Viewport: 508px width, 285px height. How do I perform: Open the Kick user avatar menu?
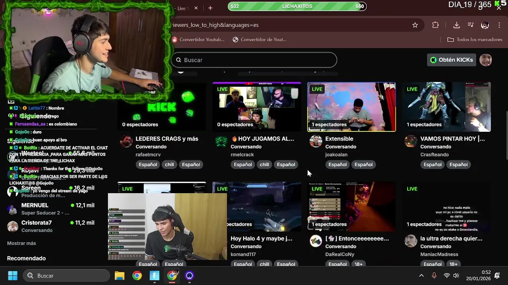tap(486, 60)
